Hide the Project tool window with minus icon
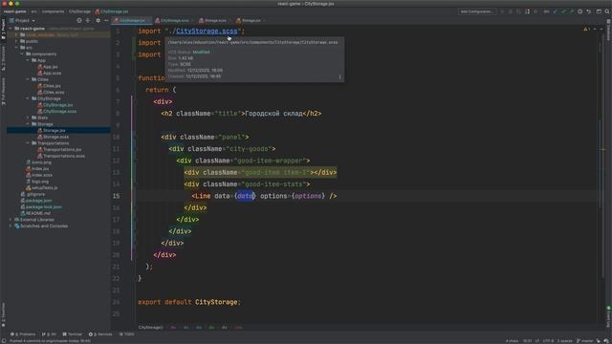This screenshot has width=612, height=344. click(x=106, y=20)
